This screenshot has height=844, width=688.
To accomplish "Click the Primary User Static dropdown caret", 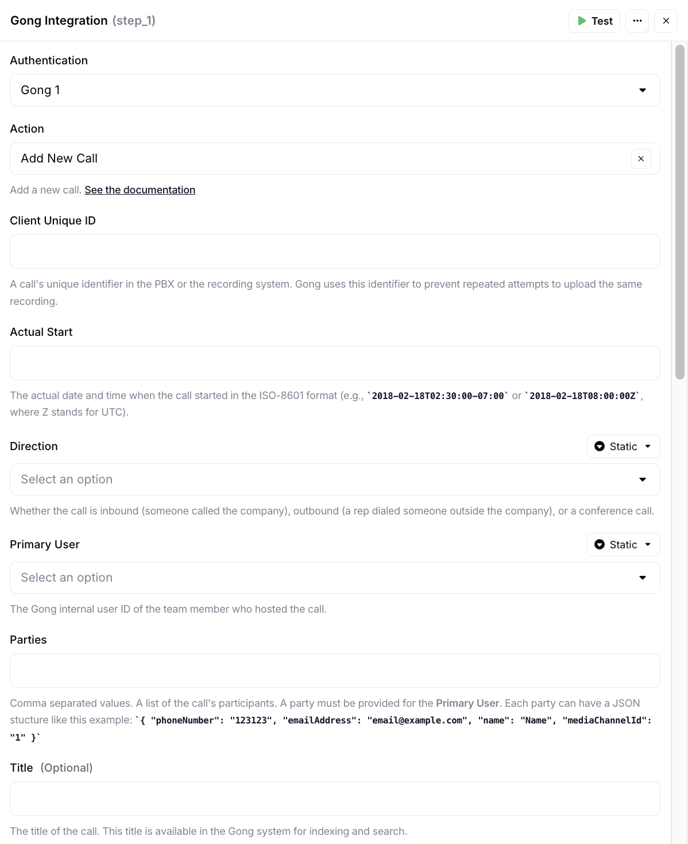I will (648, 545).
